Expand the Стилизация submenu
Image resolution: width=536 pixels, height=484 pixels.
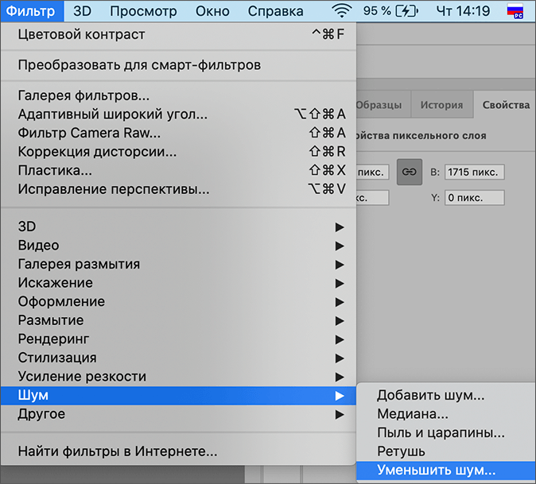tap(178, 358)
